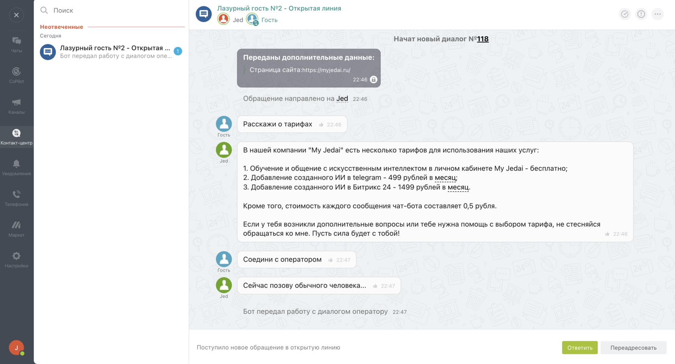675x364 pixels.
Task: Open the CoPilot section in the sidebar
Action: 16,75
